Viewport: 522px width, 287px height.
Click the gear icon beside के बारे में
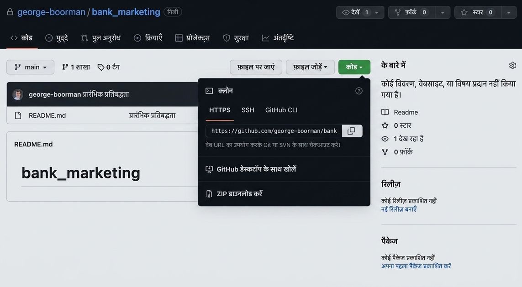pos(513,66)
